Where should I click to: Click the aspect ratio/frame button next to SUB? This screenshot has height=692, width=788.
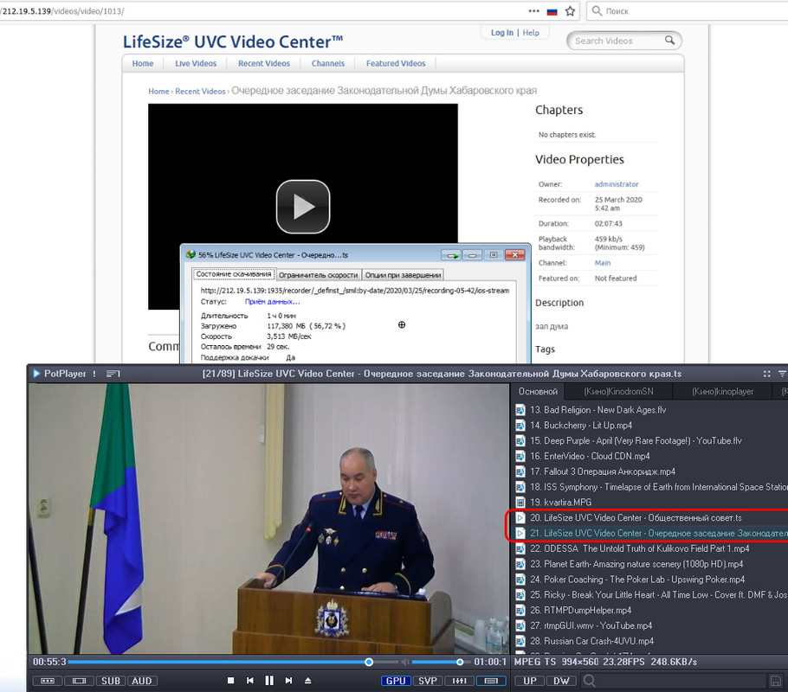[x=79, y=681]
